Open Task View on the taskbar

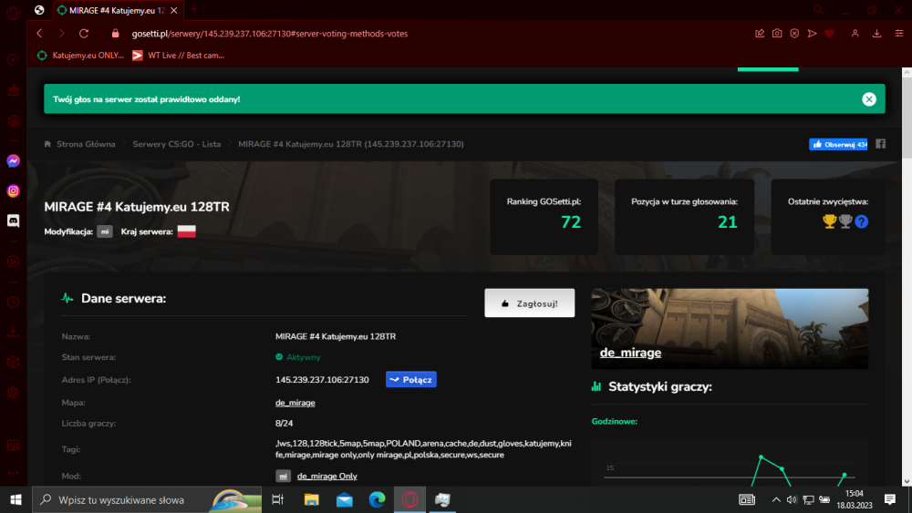[x=277, y=499]
